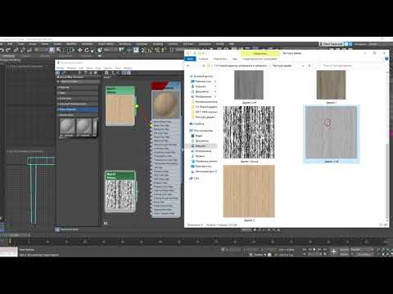393x294 pixels.
Task: Click the Pick Material eyedropper in Slate toolbar
Action: (x=64, y=73)
